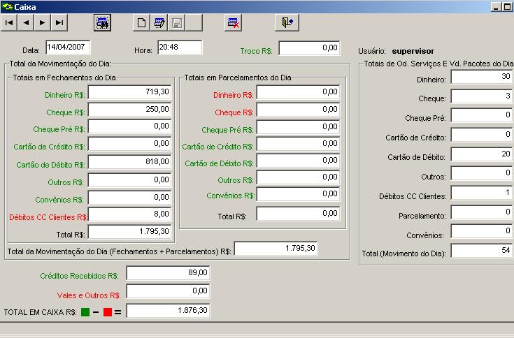The height and width of the screenshot is (338, 514).
Task: Click the Créditos Recebidos R$ field
Action: point(168,273)
